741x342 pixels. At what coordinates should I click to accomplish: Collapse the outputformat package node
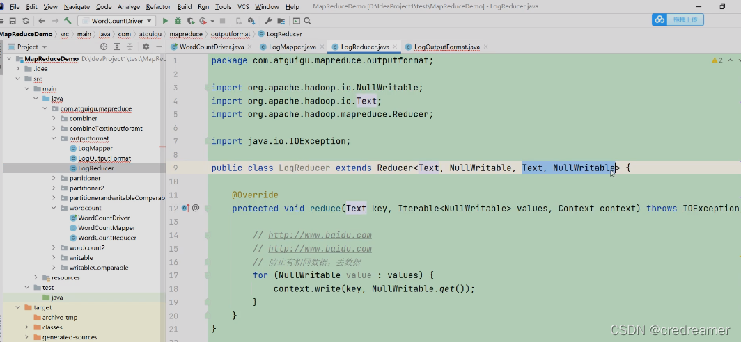coord(54,138)
